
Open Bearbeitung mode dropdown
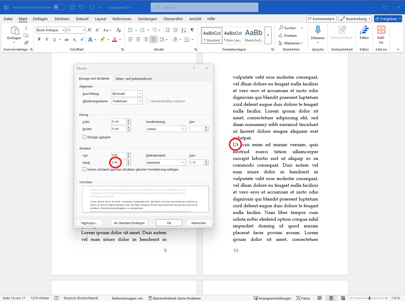[x=355, y=19]
